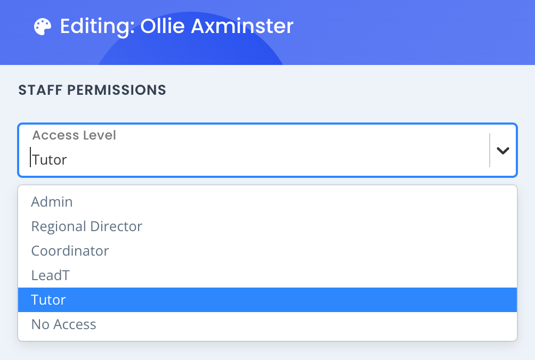This screenshot has height=360, width=535.
Task: Click the divider beside the chevron
Action: (490, 150)
